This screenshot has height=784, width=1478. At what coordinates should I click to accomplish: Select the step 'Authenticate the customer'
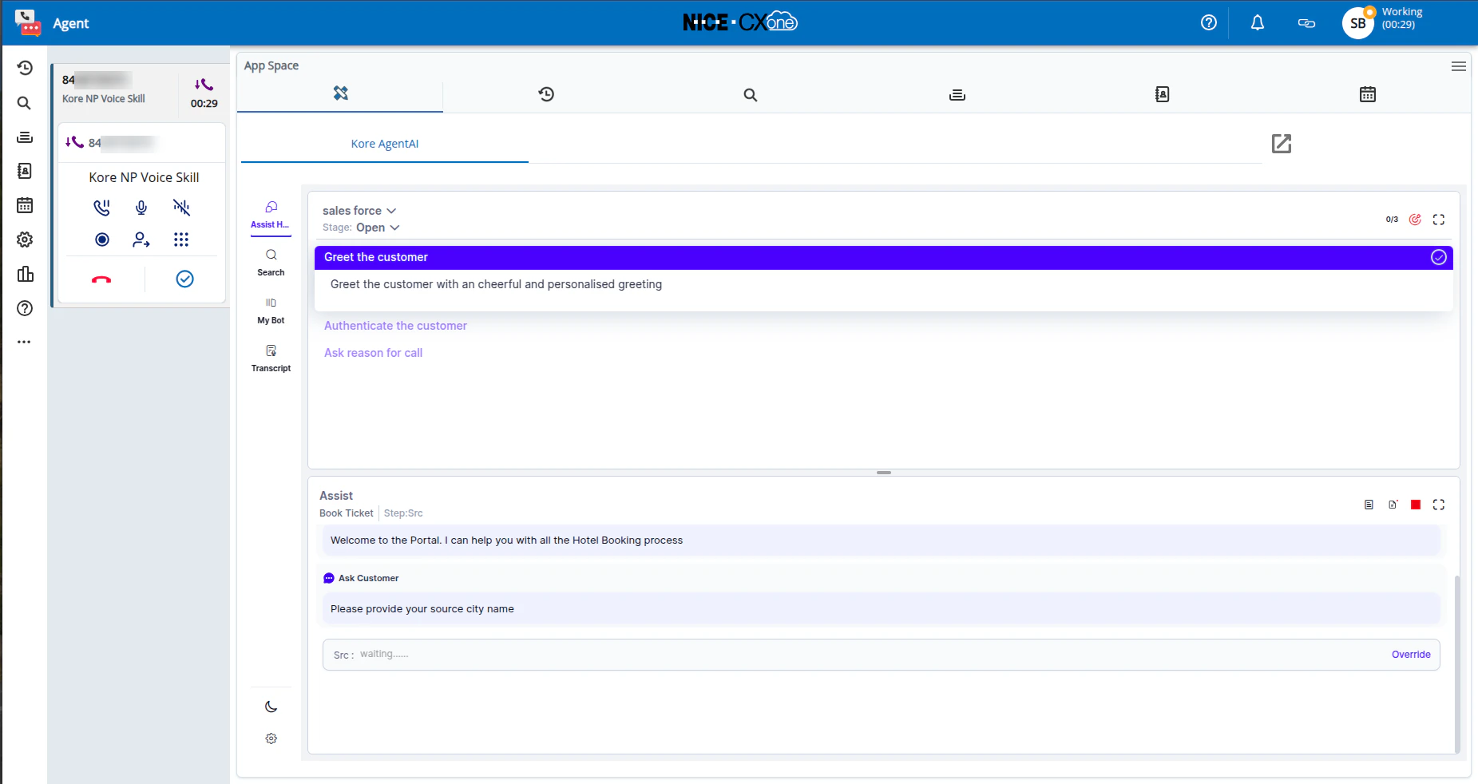pyautogui.click(x=395, y=325)
